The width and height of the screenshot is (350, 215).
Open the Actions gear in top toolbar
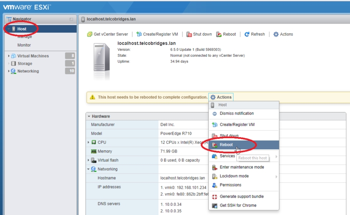point(276,34)
